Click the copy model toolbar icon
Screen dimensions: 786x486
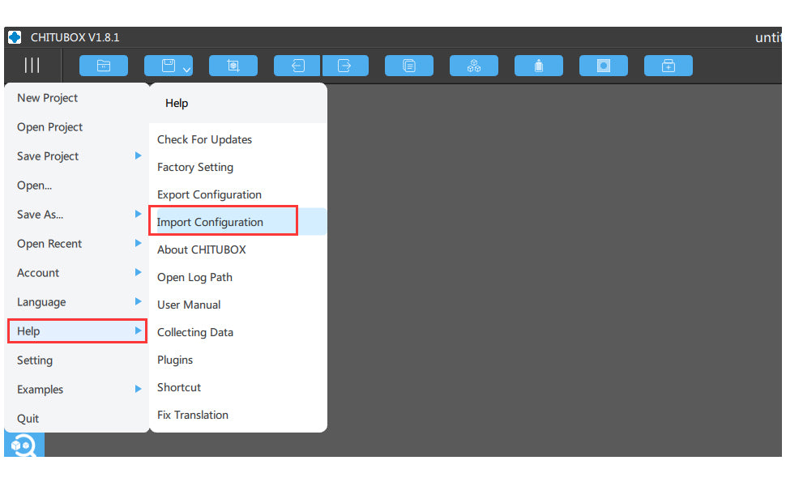click(x=409, y=66)
